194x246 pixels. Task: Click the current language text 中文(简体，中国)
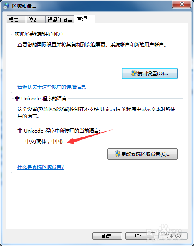click(x=44, y=142)
